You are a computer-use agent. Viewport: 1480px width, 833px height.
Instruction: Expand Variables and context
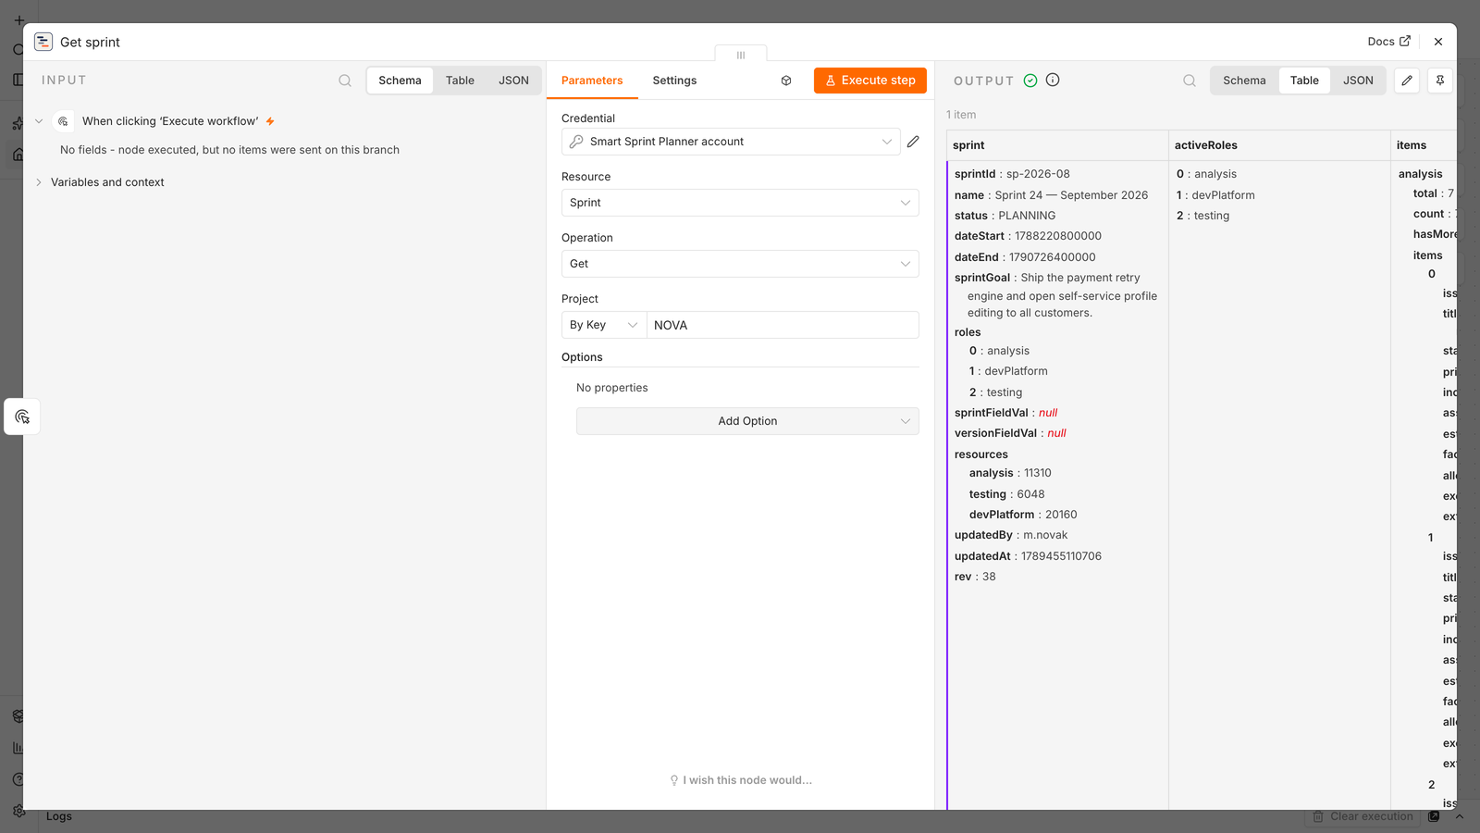[39, 182]
